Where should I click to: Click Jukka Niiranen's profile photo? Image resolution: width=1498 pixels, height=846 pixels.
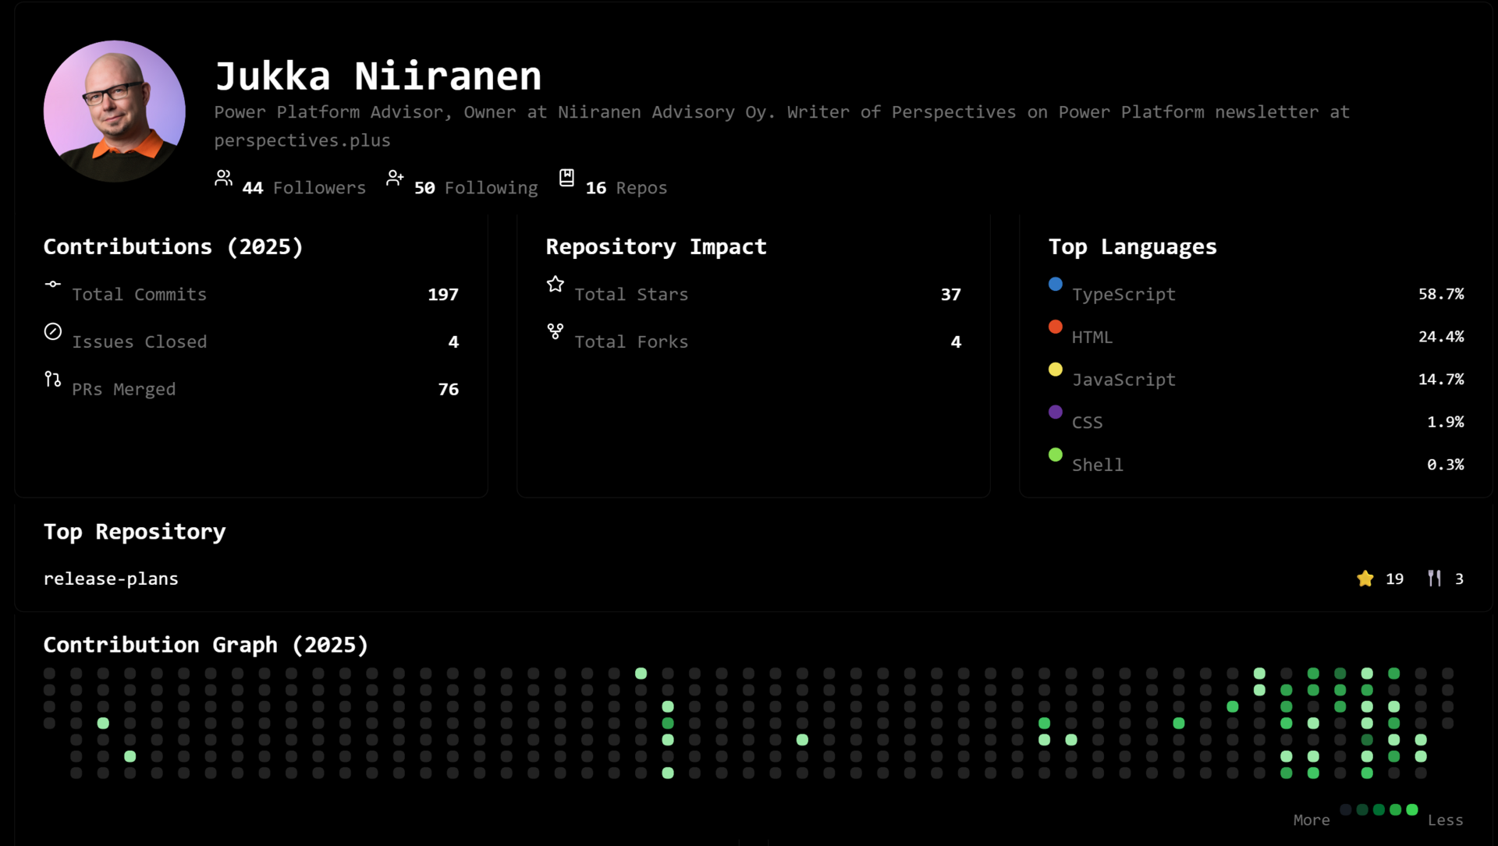tap(115, 112)
